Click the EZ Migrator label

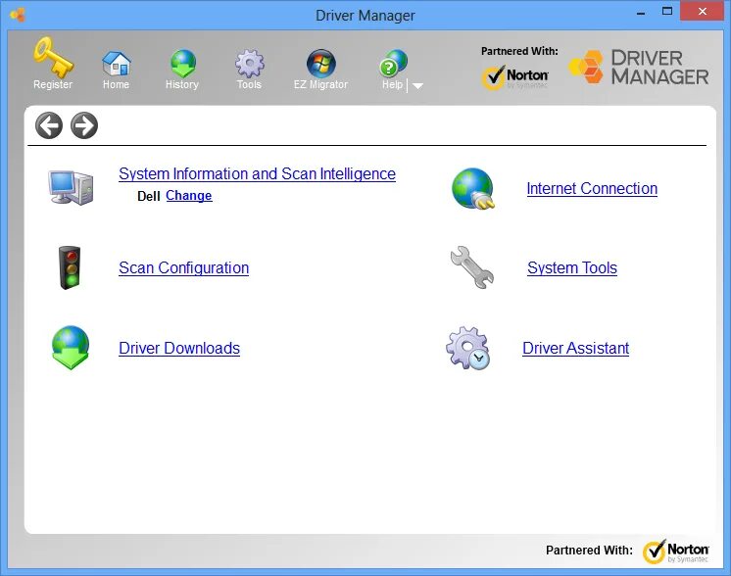(320, 84)
